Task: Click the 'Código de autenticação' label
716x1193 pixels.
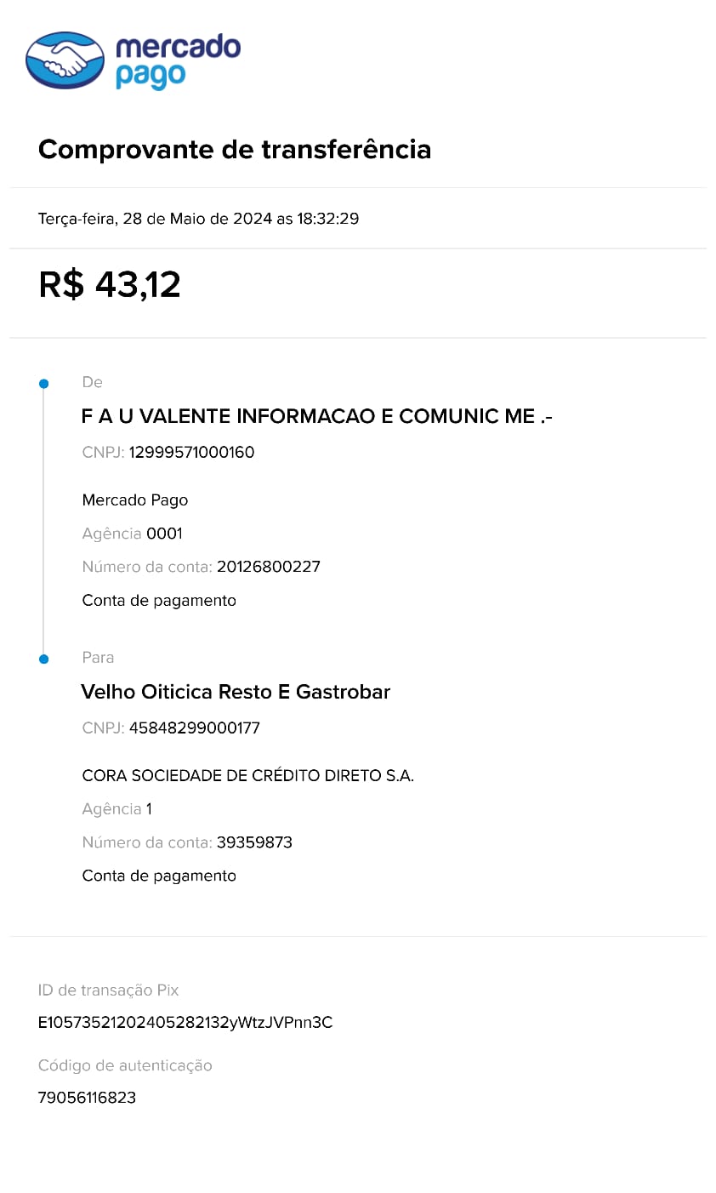Action: [x=125, y=1065]
